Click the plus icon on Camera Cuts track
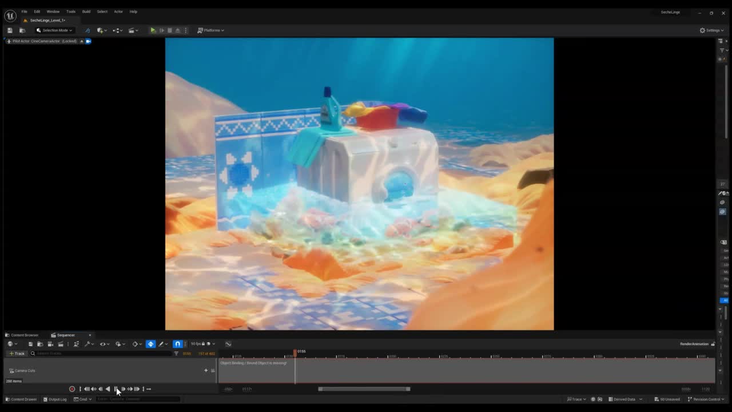The height and width of the screenshot is (412, 732). tap(206, 370)
